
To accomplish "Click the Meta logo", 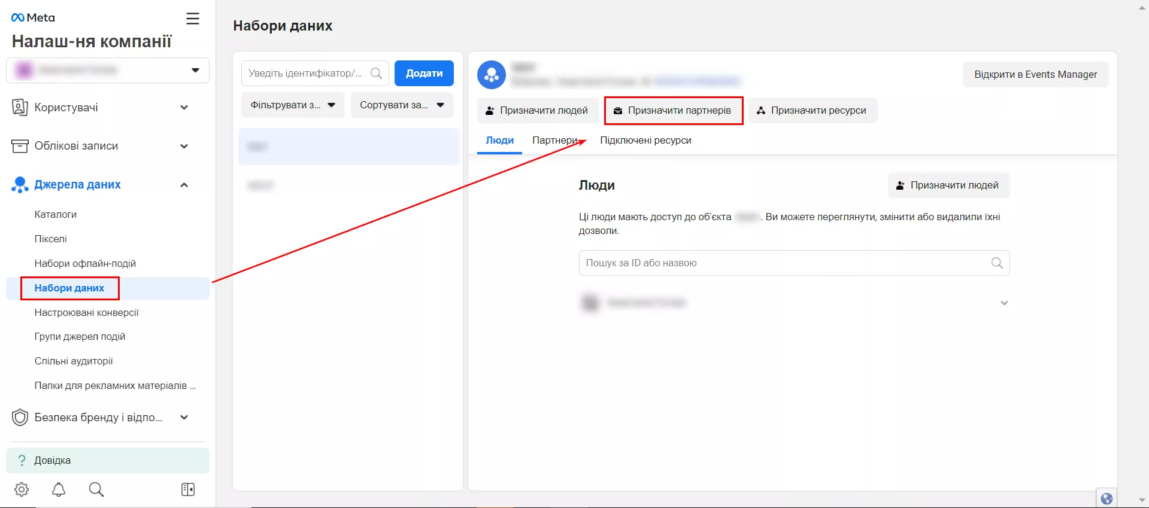I will 33,18.
